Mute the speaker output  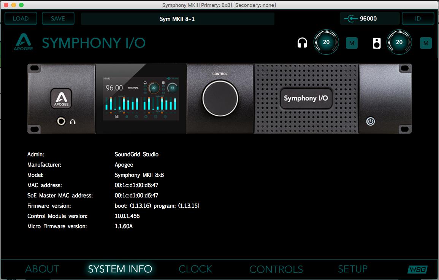(x=426, y=43)
